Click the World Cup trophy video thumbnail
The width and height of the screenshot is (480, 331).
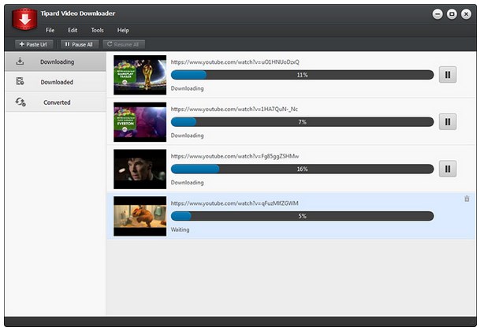pyautogui.click(x=140, y=75)
